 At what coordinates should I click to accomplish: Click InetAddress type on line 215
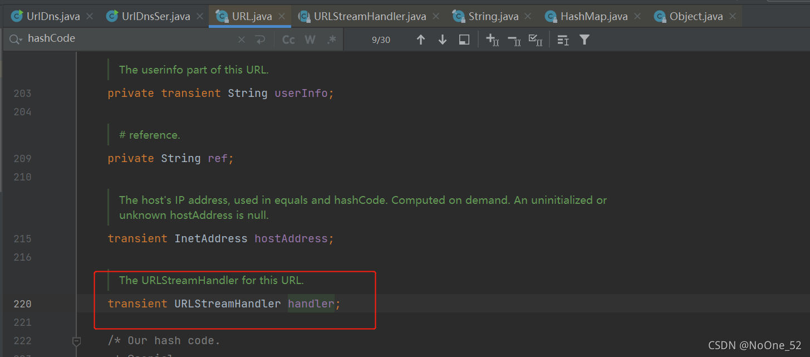point(211,238)
